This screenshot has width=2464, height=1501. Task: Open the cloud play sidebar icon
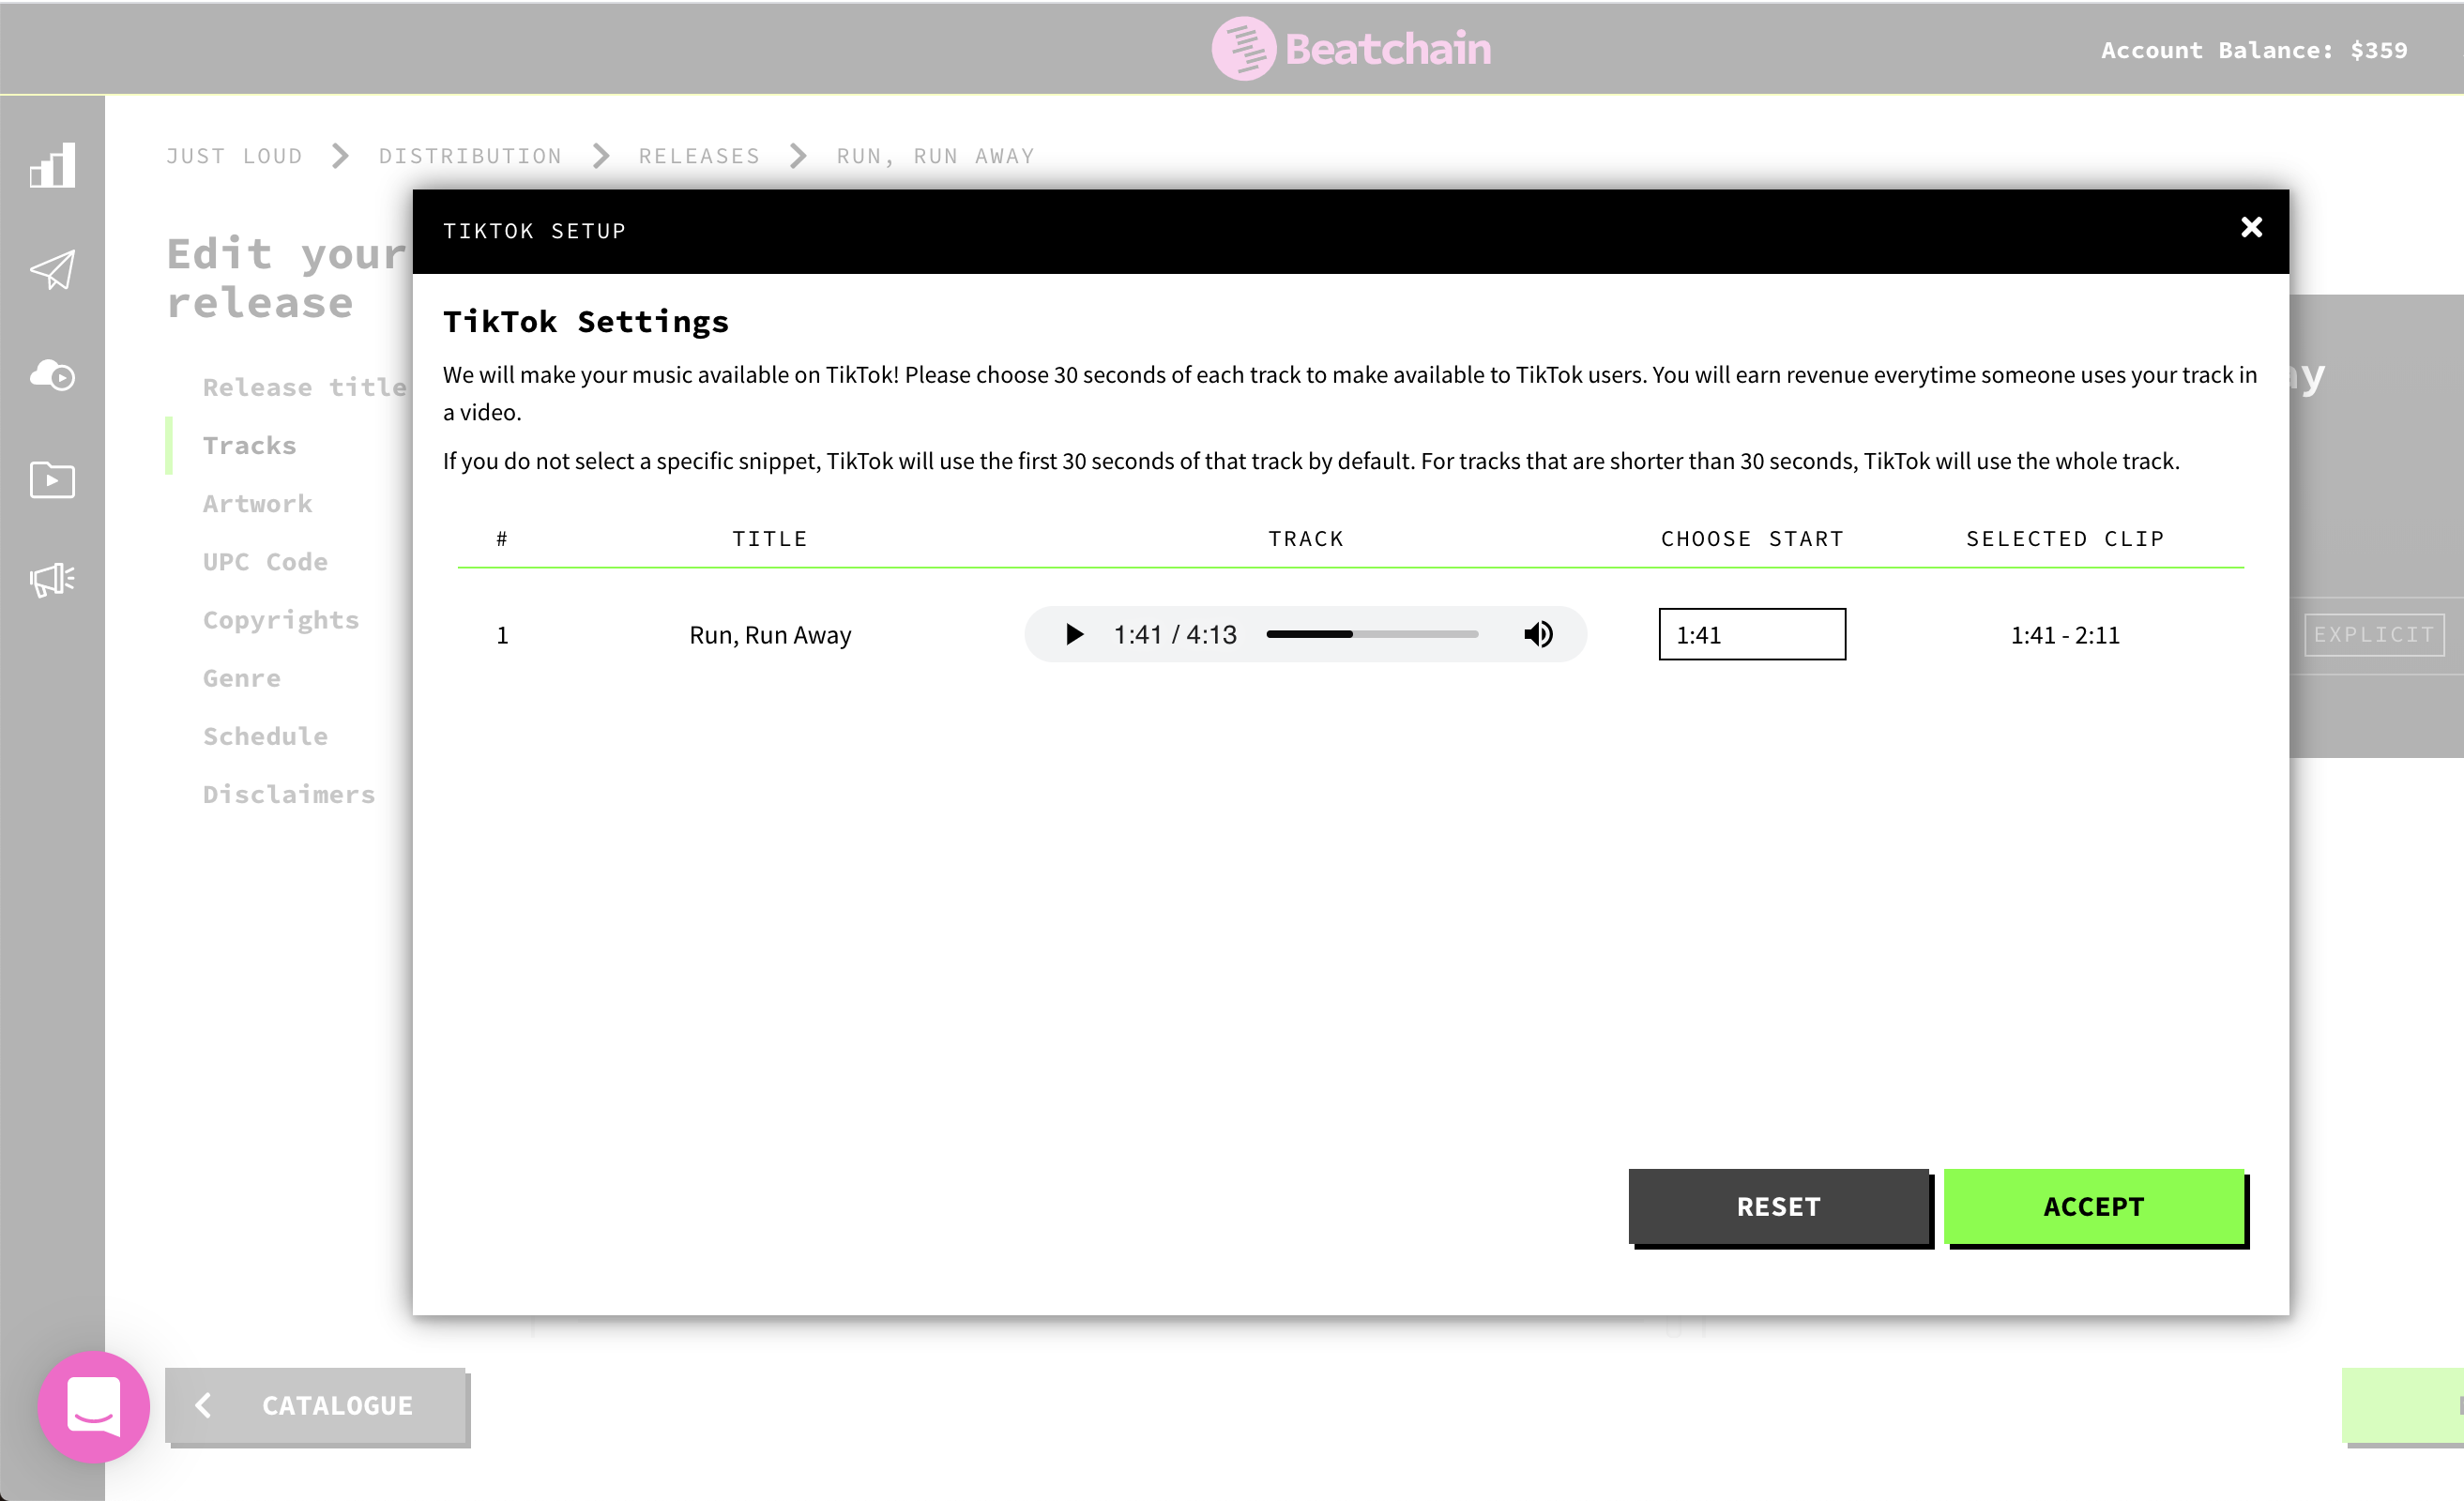coord(52,375)
